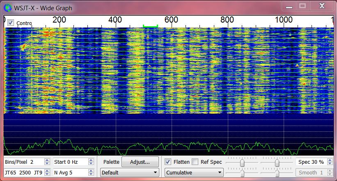Image resolution: width=337 pixels, height=181 pixels.
Task: Open the Default palette dropdown
Action: click(x=130, y=173)
